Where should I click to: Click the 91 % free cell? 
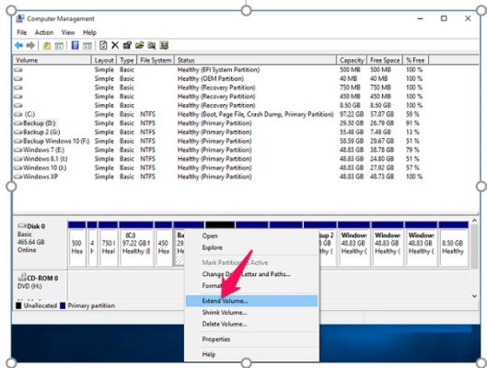[x=412, y=123]
